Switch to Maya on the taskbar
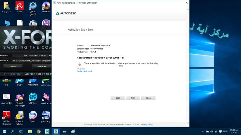Screen dimensions: 241x135 point(47,131)
